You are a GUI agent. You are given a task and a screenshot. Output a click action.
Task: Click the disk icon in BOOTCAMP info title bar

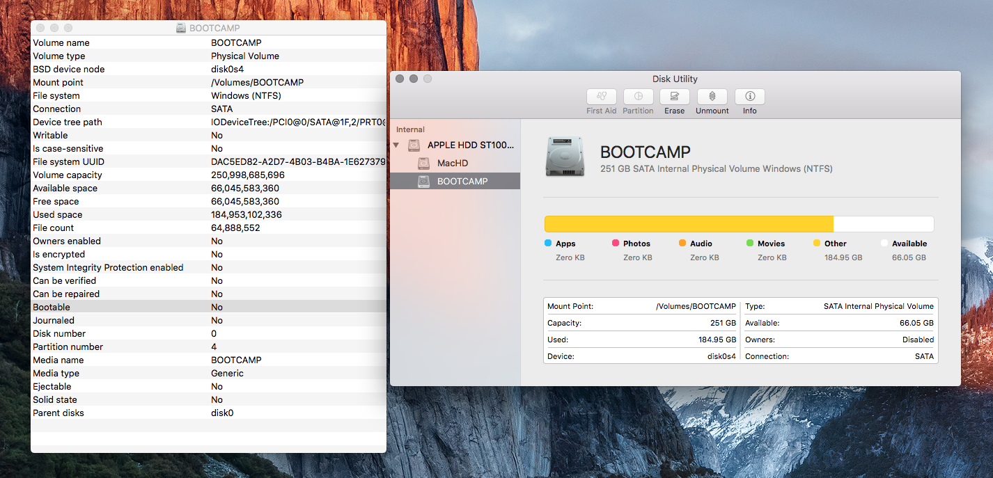coord(181,28)
